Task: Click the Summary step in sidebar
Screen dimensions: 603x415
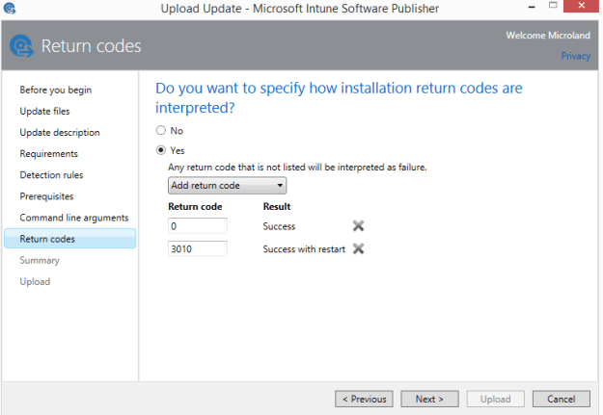Action: click(x=40, y=260)
